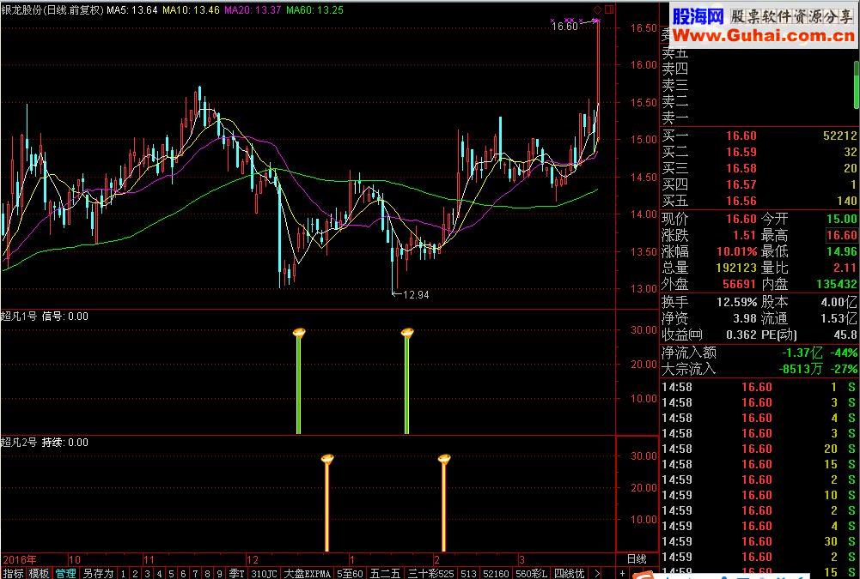Click the 总量 value 192123

tap(736, 268)
